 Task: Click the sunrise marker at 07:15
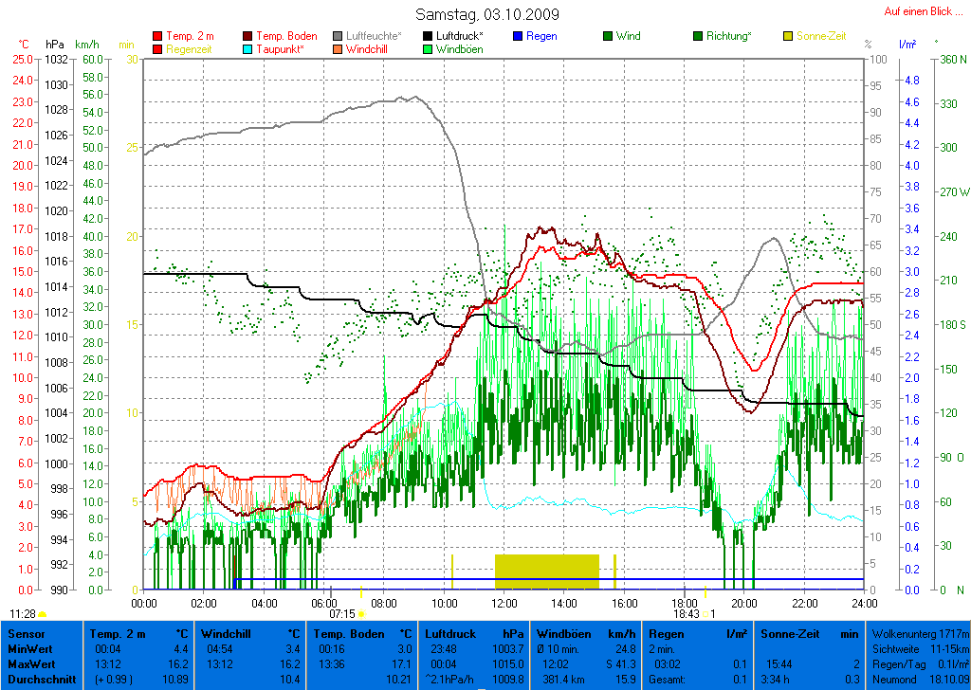[x=361, y=614]
